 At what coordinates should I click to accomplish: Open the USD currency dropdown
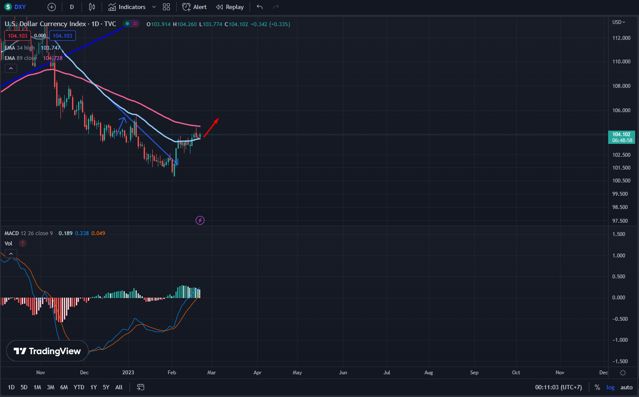pos(618,22)
